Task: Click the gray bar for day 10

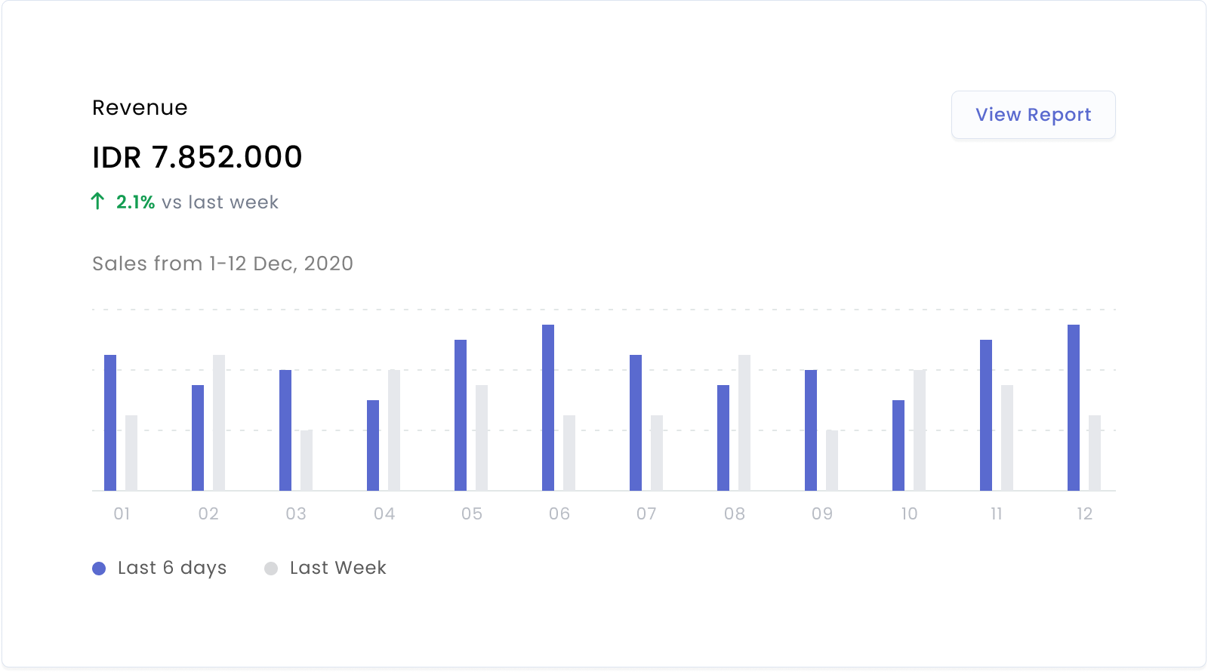Action: 920,430
